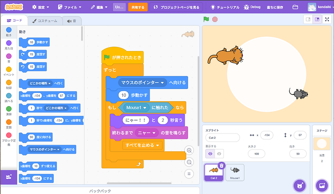The width and height of the screenshot is (334, 194).
Task: Select the Mouse1 sprite thumbnail
Action: tap(235, 172)
